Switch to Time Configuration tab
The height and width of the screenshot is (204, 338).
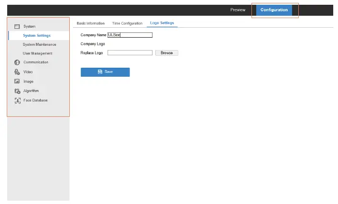tap(127, 23)
